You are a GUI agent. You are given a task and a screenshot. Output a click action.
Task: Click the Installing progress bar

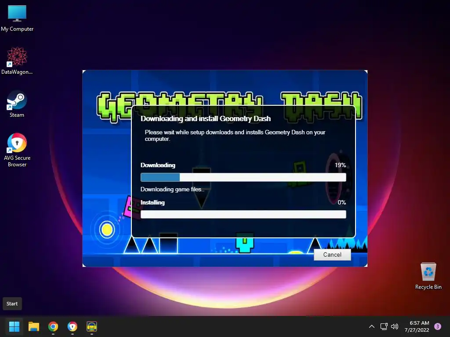(x=243, y=214)
